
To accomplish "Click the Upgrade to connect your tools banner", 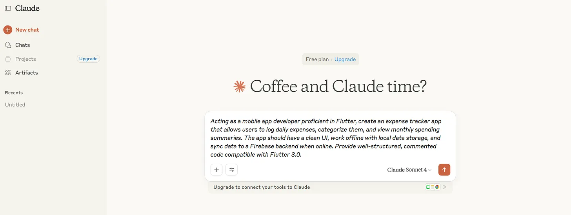I will point(262,187).
